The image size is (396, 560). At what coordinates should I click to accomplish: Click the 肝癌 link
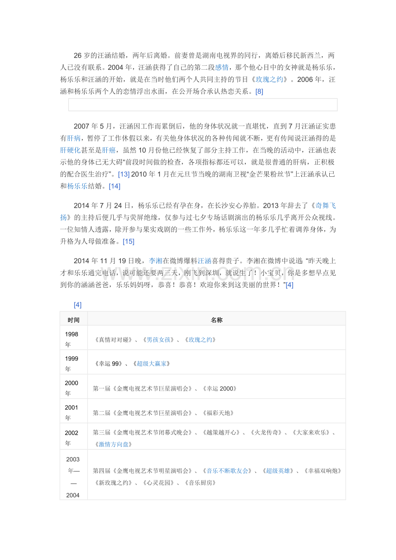109,150
